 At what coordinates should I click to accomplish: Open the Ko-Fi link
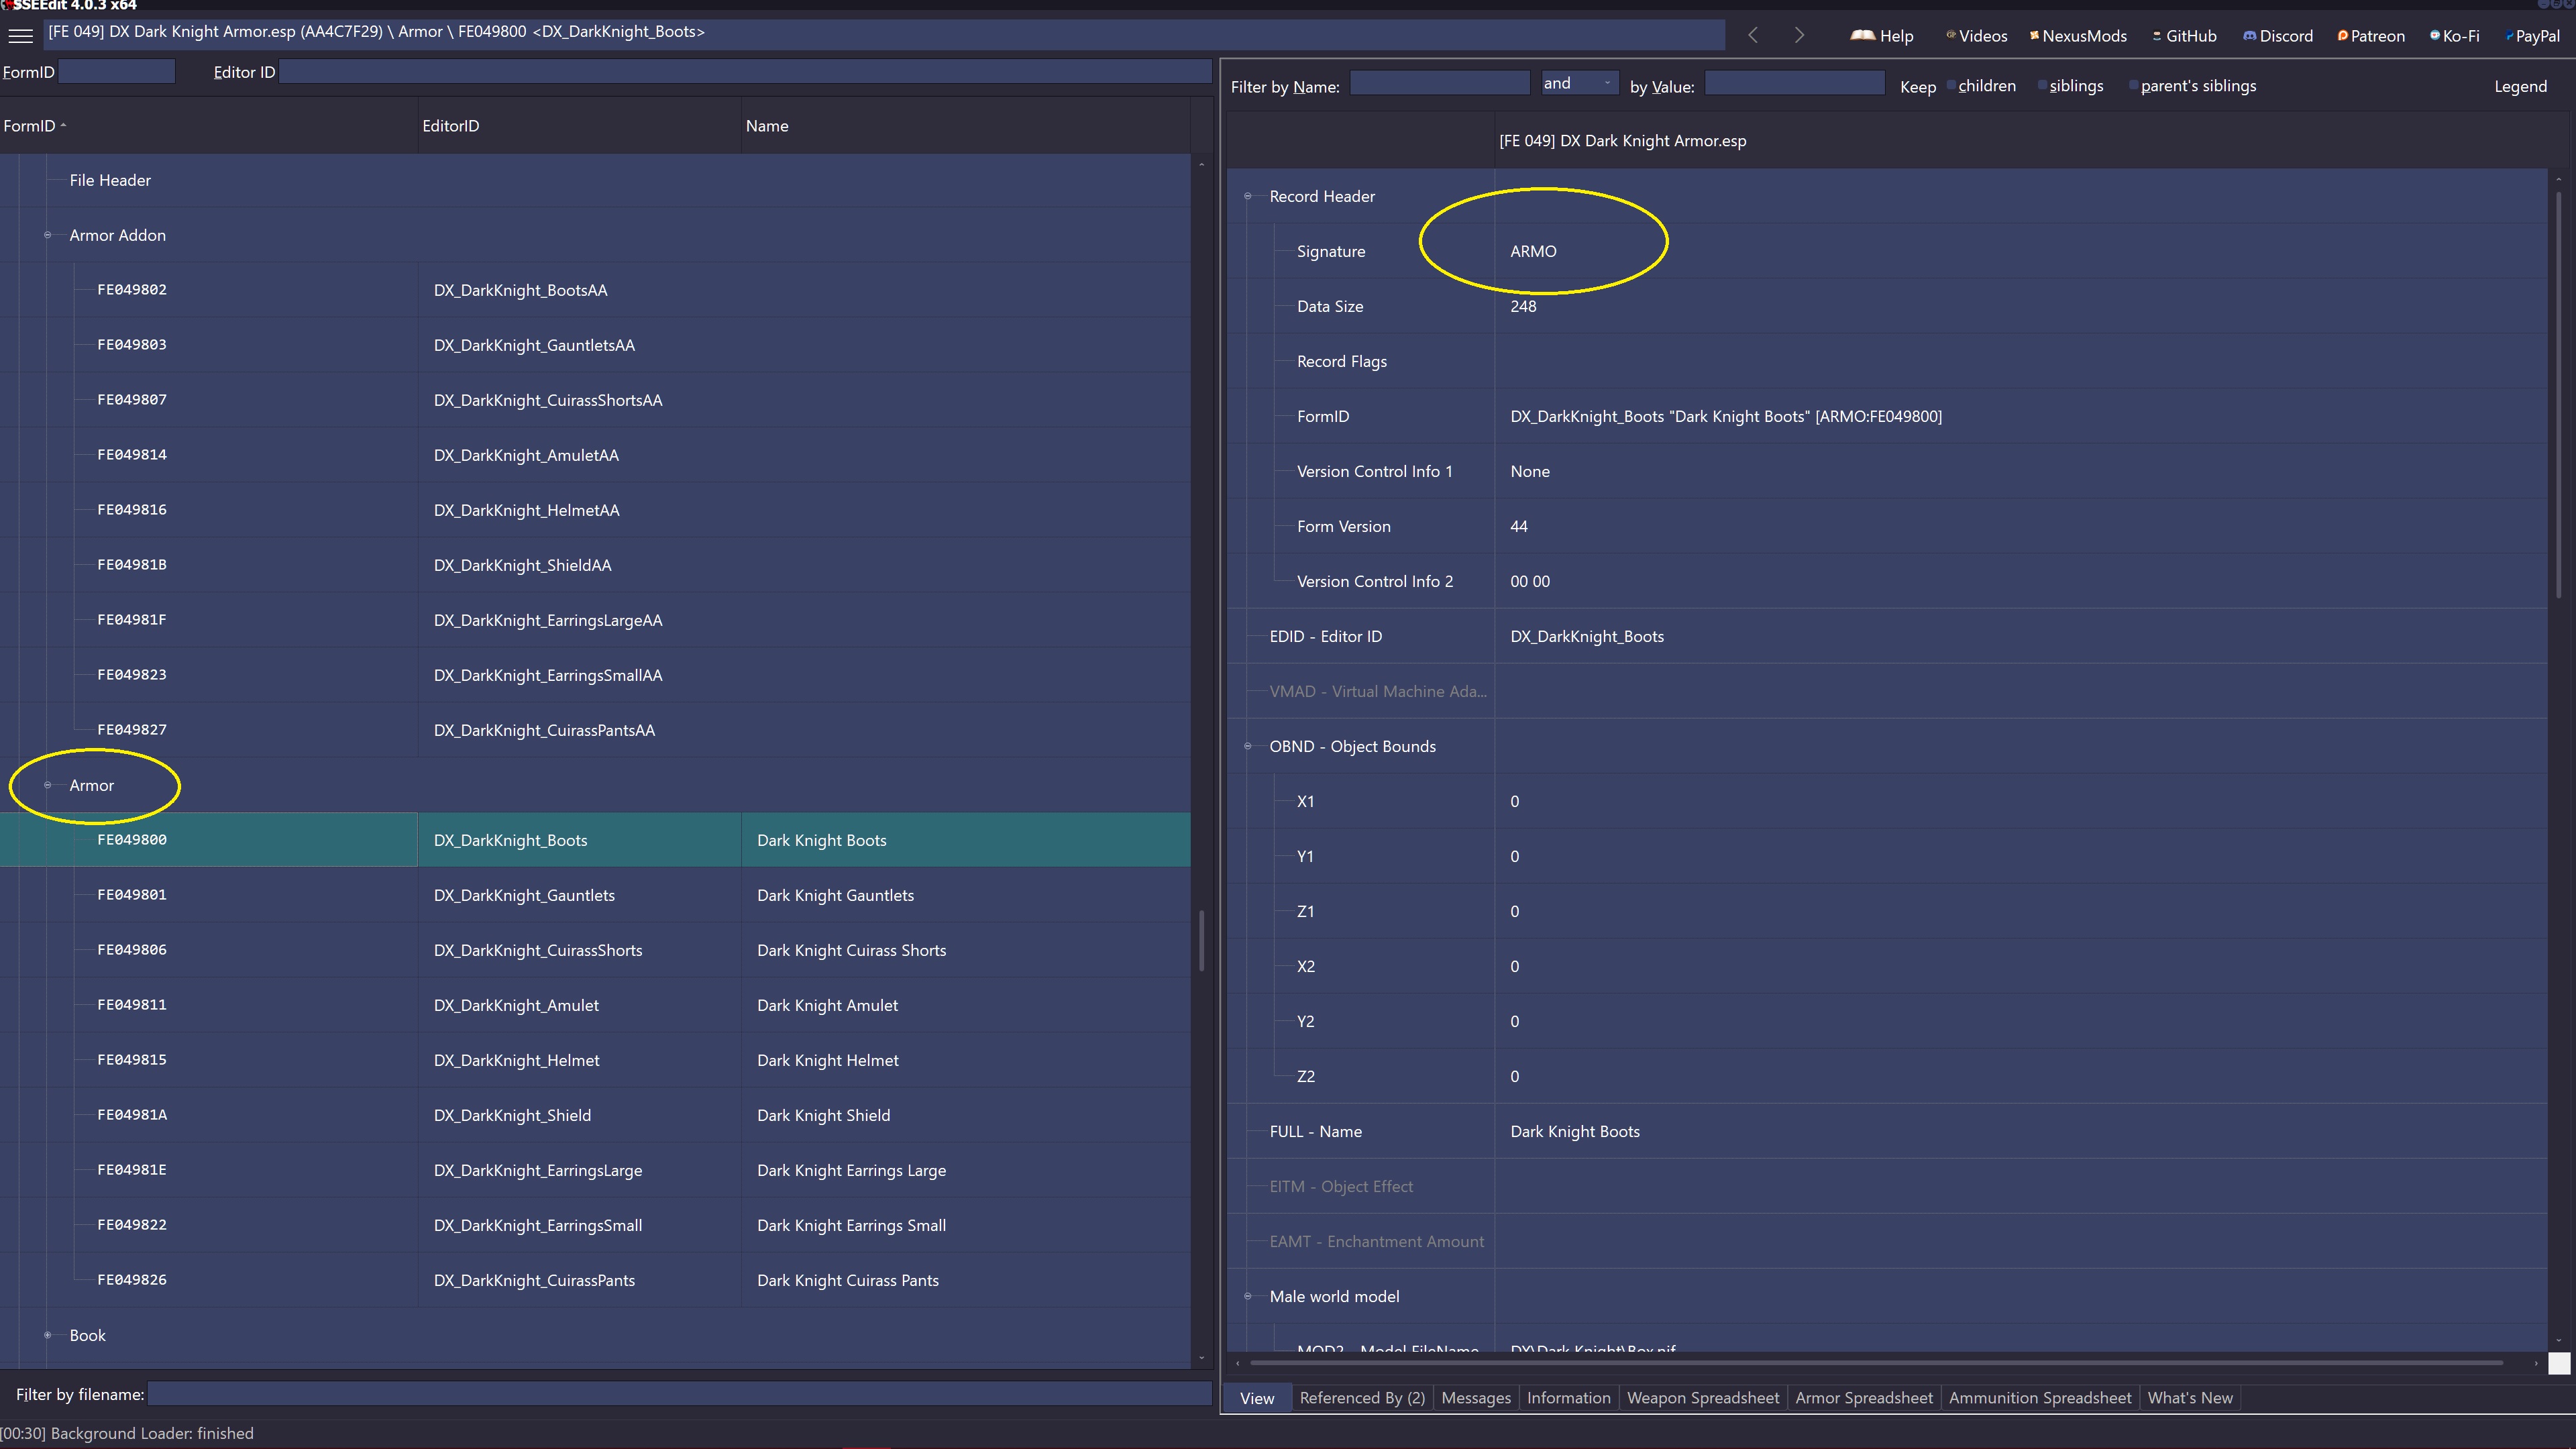point(2454,36)
